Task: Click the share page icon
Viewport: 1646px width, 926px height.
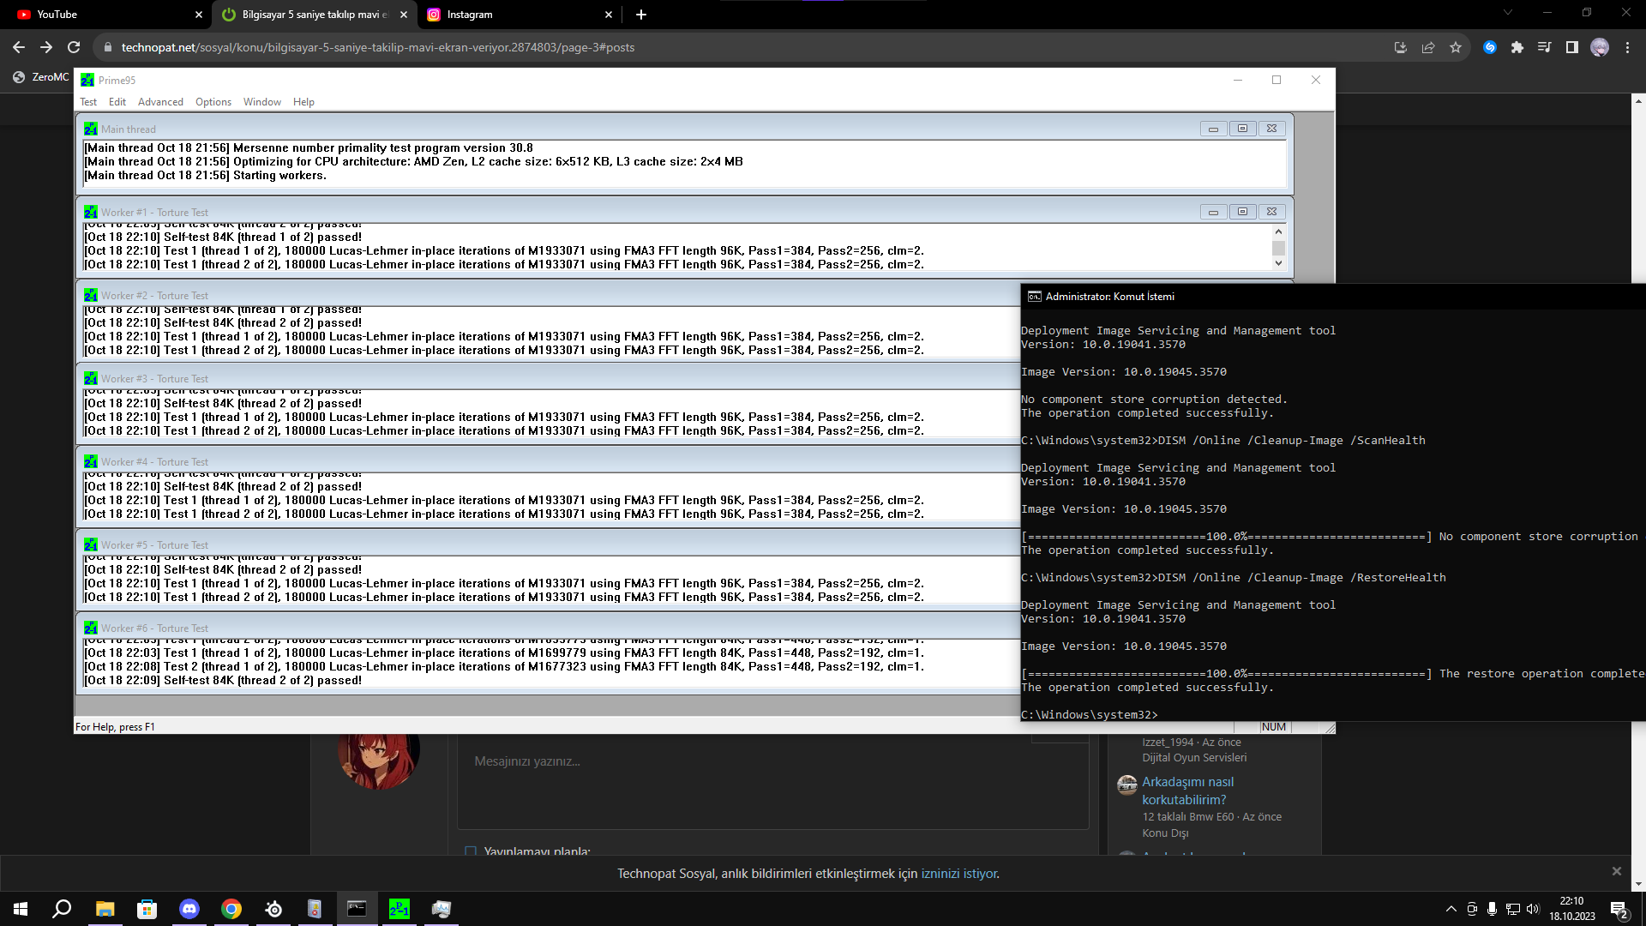Action: click(1428, 47)
